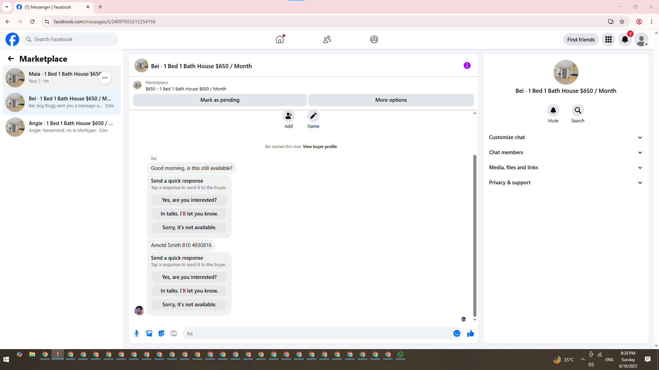
Task: Attach a photo using image icon
Action: [149, 333]
